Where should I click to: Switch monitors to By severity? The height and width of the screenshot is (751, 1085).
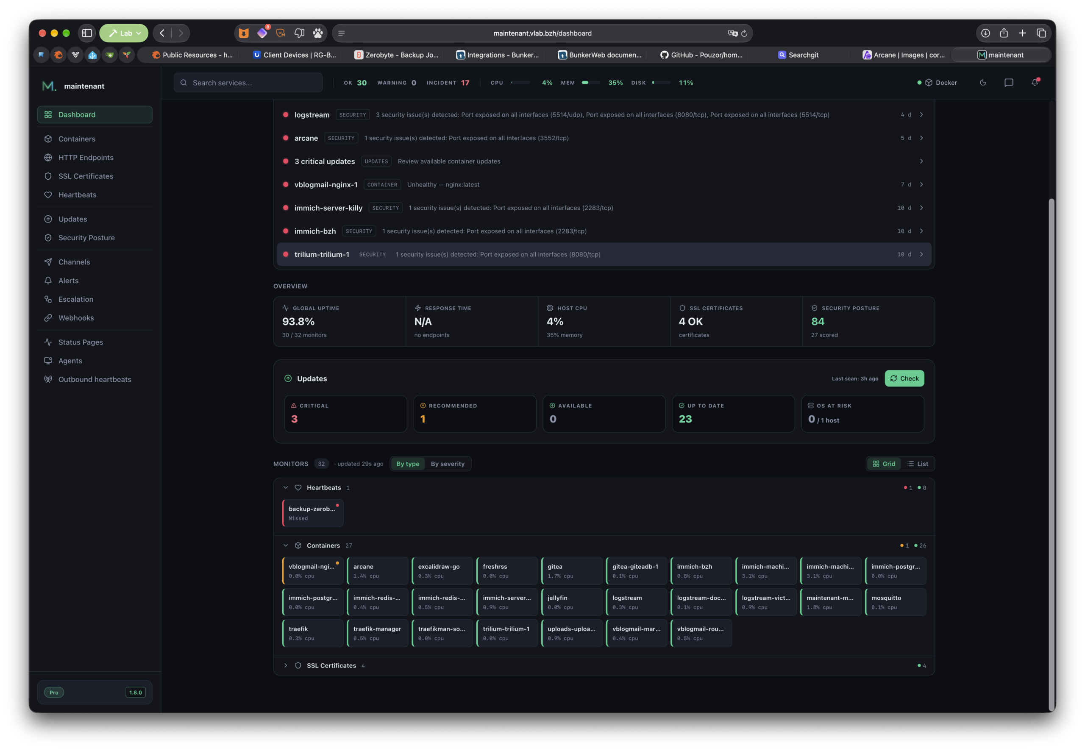pos(448,464)
